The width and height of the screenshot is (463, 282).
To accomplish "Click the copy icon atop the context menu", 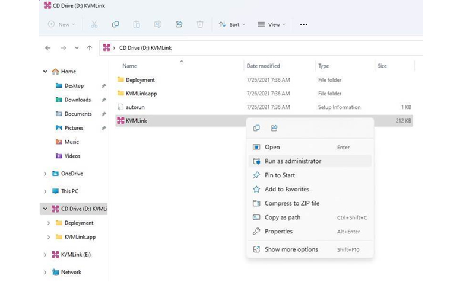I will [256, 128].
